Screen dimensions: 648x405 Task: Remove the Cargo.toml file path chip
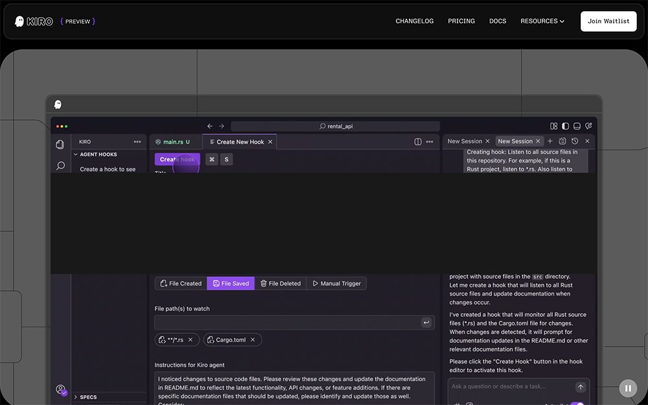[253, 340]
